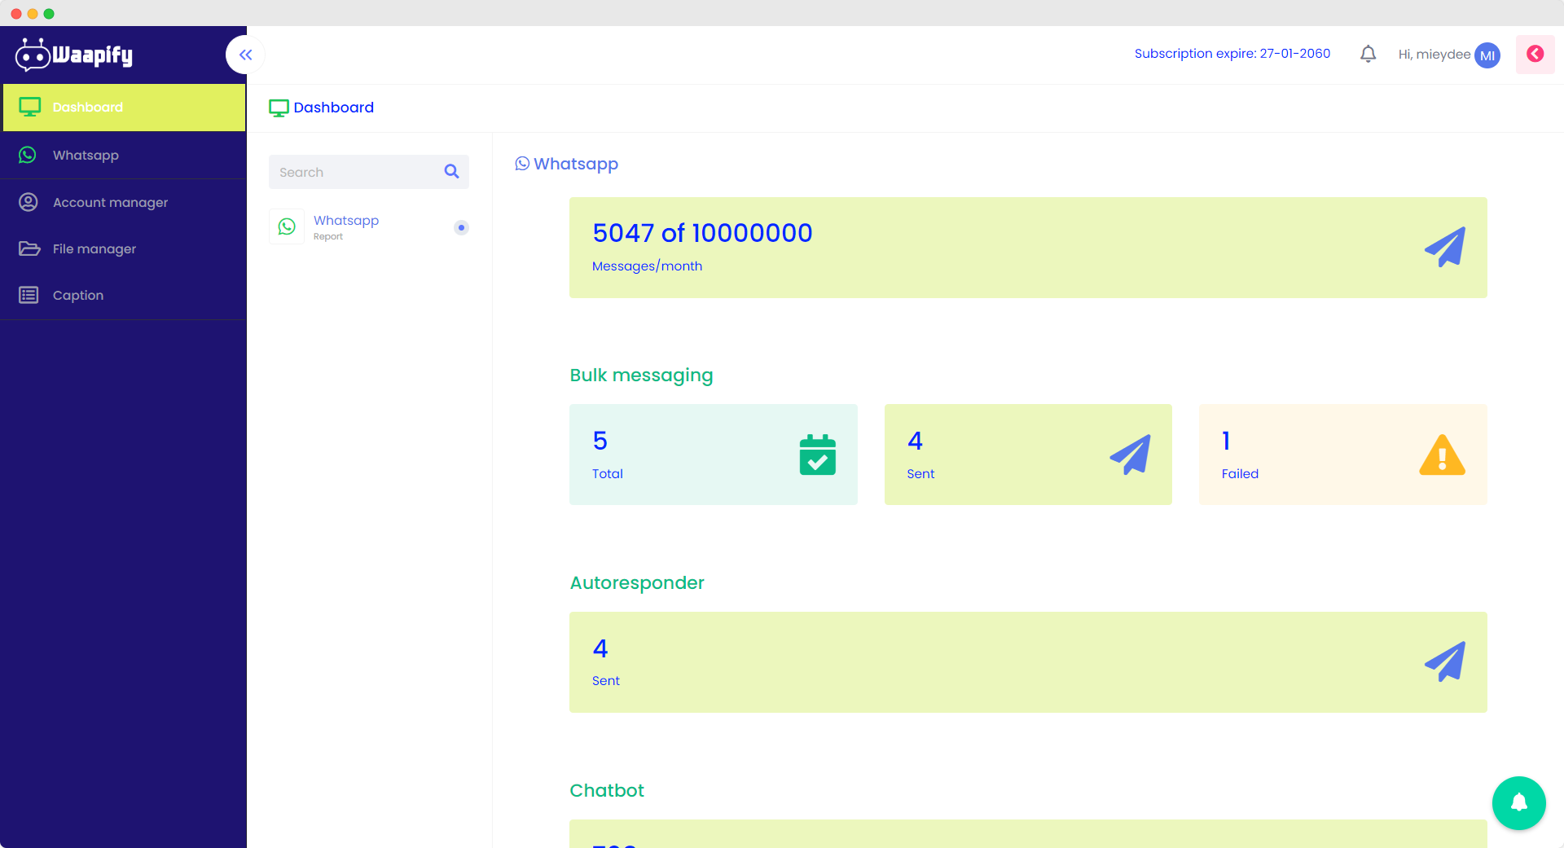
Task: Click the warning icon on the Failed card
Action: click(1442, 455)
